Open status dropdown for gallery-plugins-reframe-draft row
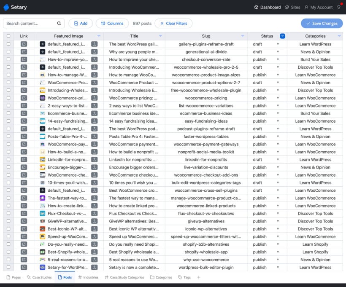346x287 pixels. coord(278,44)
